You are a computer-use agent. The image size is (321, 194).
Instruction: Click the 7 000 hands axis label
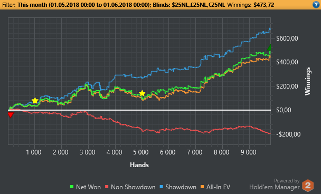tap(195, 152)
